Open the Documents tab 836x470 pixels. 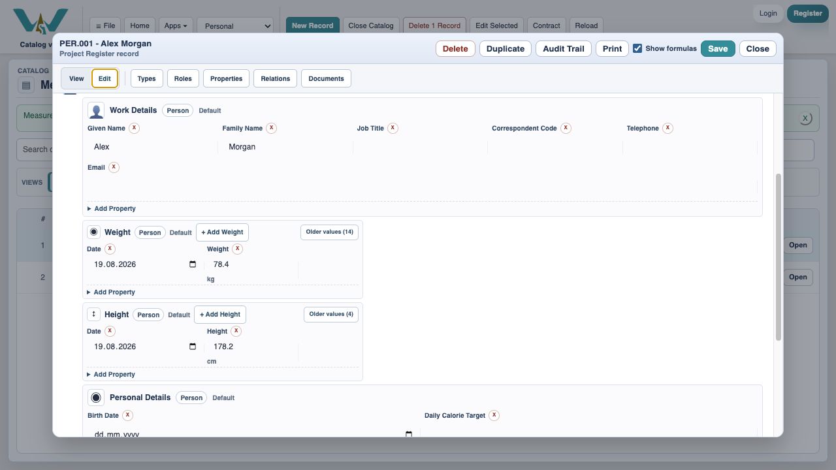point(326,78)
